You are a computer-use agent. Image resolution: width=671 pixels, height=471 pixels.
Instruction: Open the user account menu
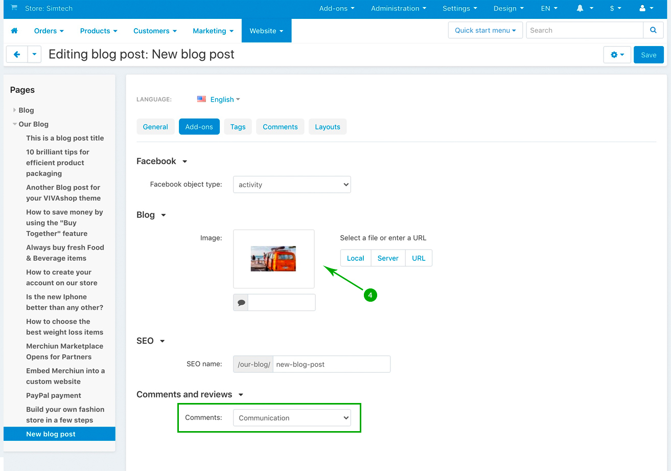click(x=646, y=9)
